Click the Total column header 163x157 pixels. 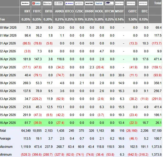click(x=157, y=3)
